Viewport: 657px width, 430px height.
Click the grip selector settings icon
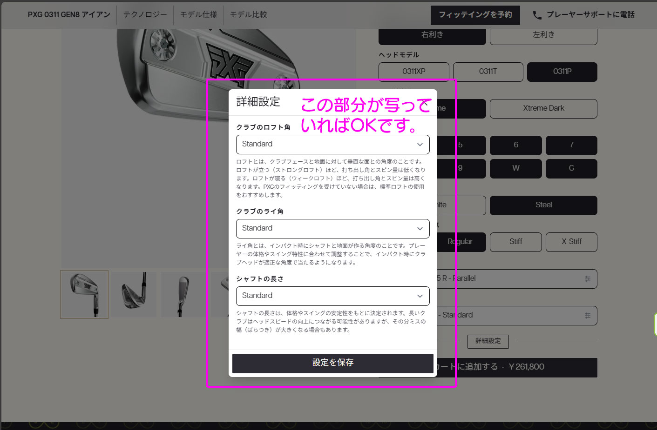coord(587,316)
